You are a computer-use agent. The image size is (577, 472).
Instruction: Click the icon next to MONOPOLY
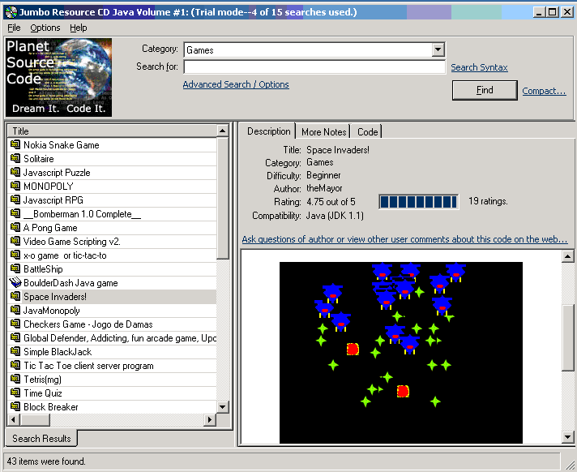pos(15,186)
